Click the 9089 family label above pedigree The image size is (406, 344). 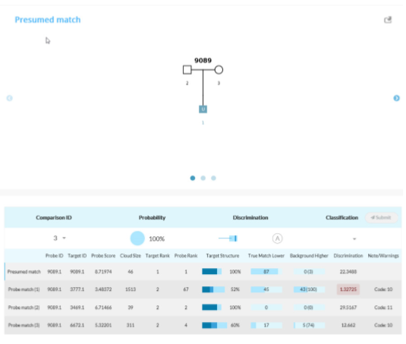click(203, 60)
